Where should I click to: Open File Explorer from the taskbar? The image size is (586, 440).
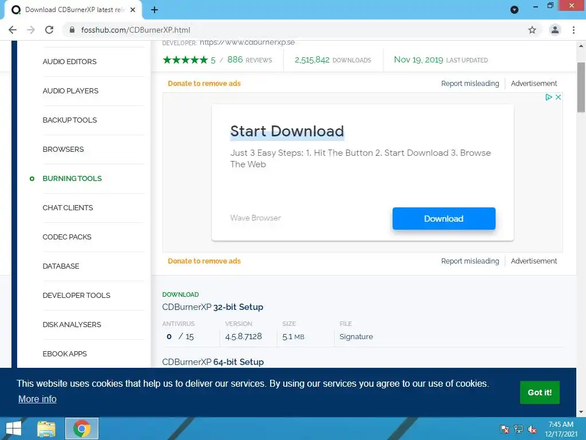click(46, 429)
